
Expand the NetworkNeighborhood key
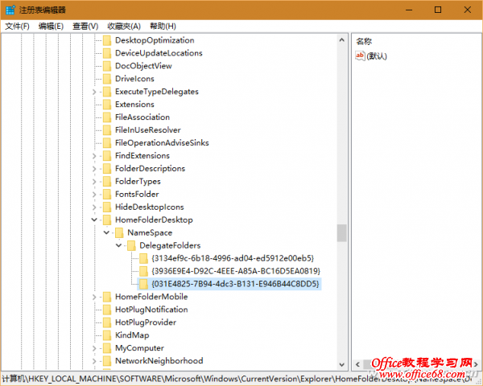(x=94, y=361)
